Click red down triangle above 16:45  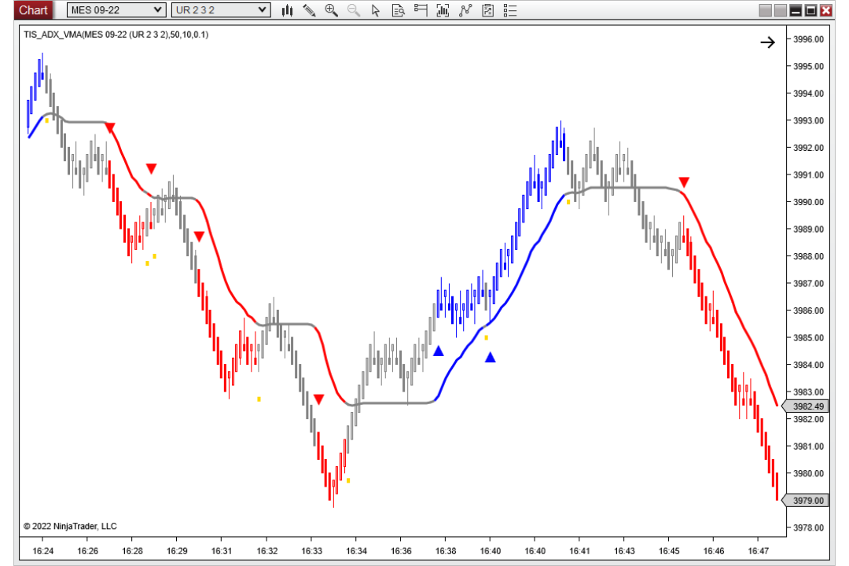click(x=684, y=182)
